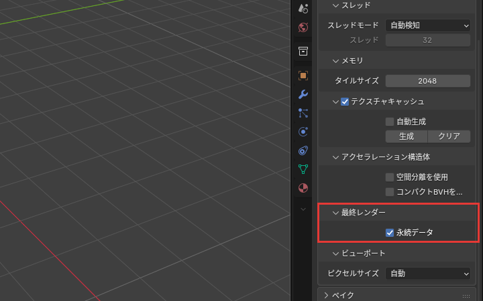The image size is (483, 301).
Task: Enable the 自動生成 checkbox
Action: pos(390,122)
